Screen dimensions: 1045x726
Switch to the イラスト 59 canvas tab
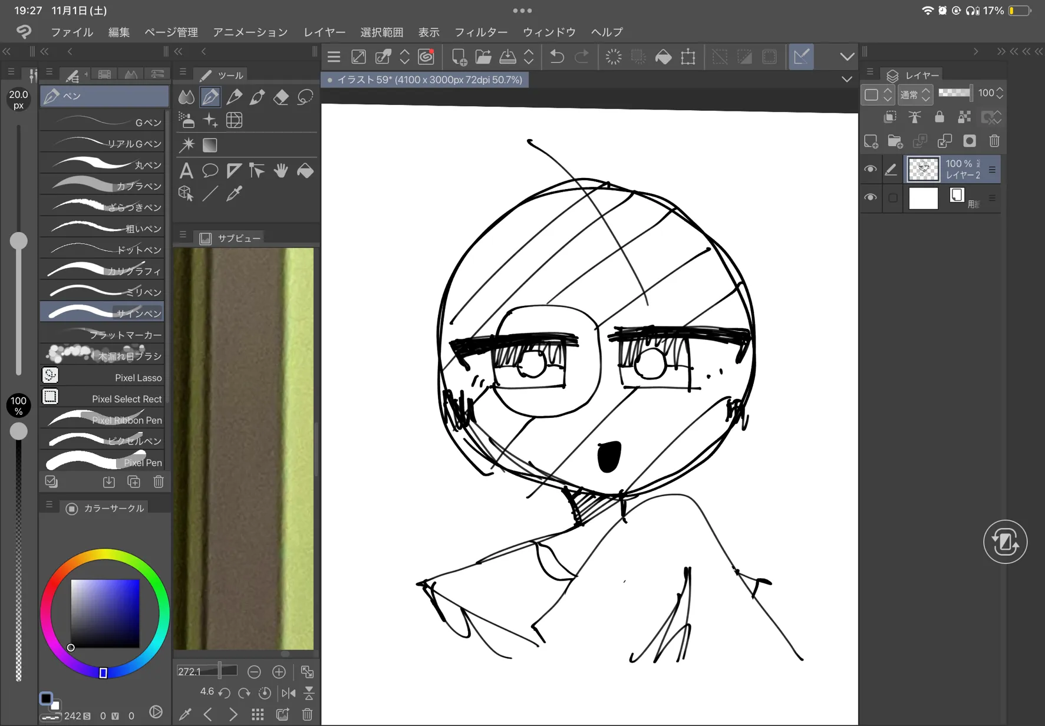tap(425, 80)
